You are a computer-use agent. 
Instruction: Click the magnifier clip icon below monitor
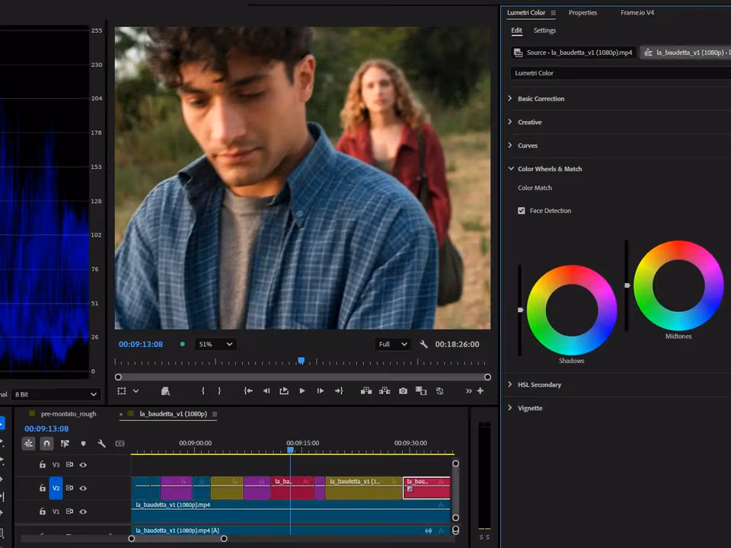(165, 391)
